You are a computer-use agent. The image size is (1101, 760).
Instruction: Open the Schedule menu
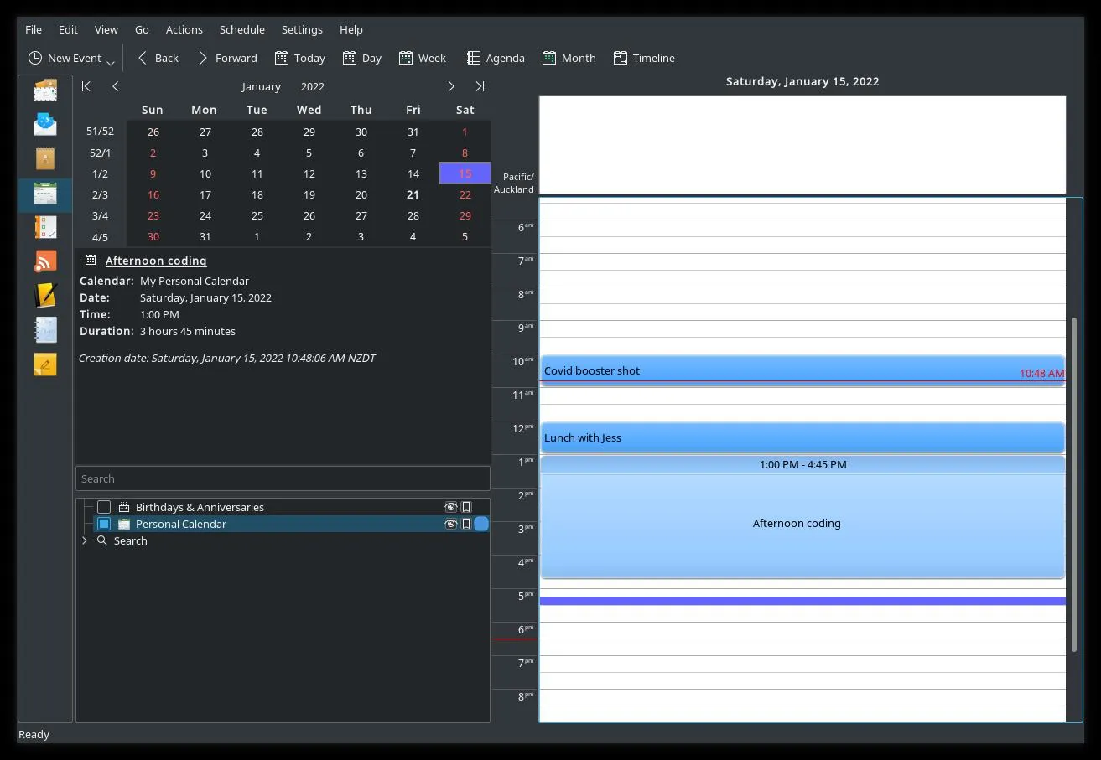(x=241, y=28)
